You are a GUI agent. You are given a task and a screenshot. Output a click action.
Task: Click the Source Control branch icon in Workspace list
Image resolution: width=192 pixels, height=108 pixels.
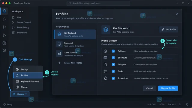pyautogui.click(x=13, y=22)
